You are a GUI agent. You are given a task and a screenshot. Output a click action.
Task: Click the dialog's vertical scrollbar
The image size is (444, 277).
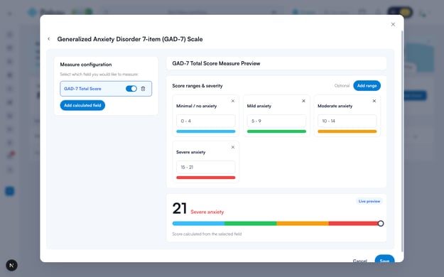pos(402,141)
